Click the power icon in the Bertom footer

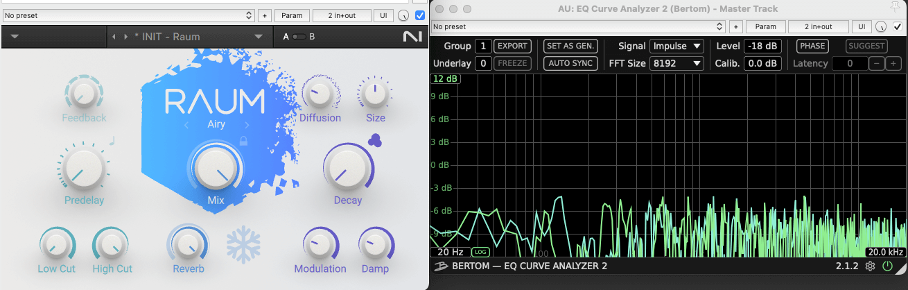[x=888, y=266]
